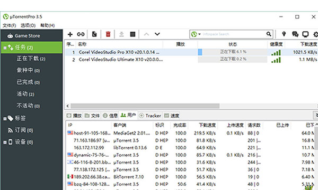
Task: Expand the 标签 tree node
Action: pyautogui.click(x=5, y=119)
